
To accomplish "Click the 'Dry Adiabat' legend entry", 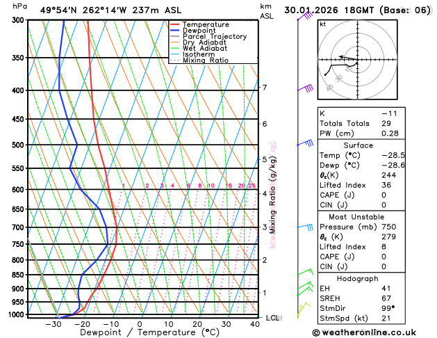I will tap(199, 42).
